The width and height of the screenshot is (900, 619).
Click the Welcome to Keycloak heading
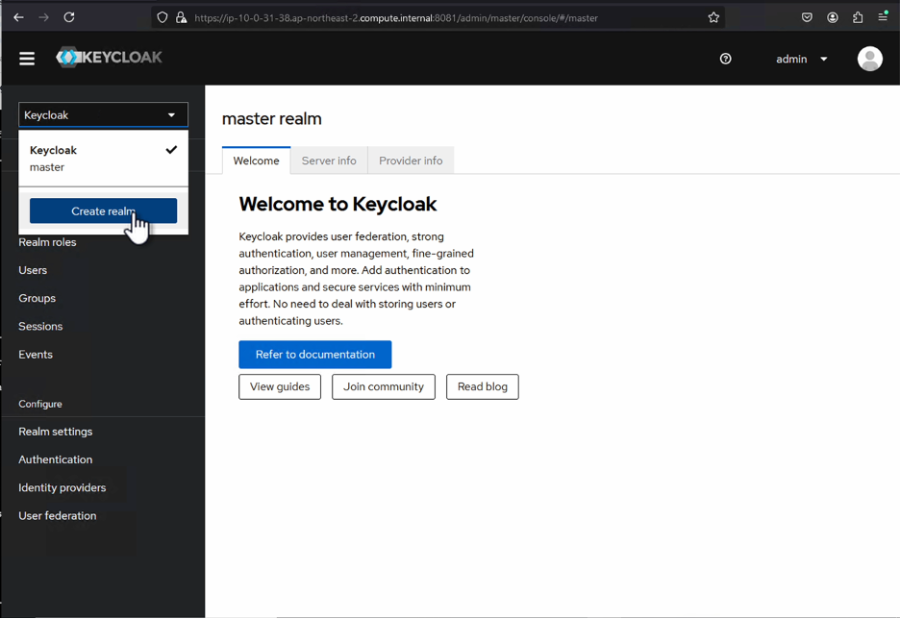tap(337, 204)
